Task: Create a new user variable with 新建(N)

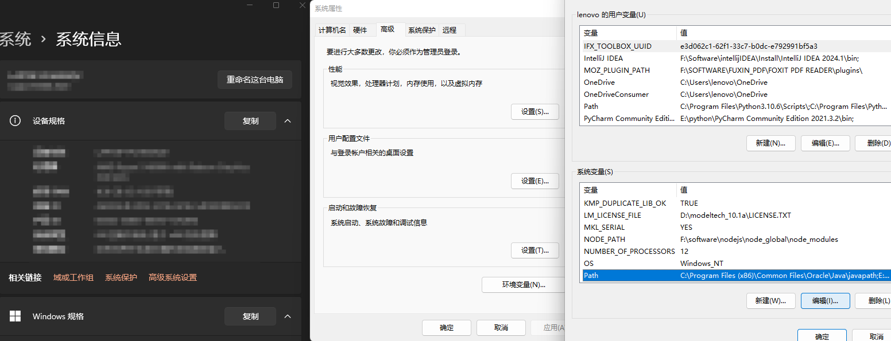Action: click(770, 143)
